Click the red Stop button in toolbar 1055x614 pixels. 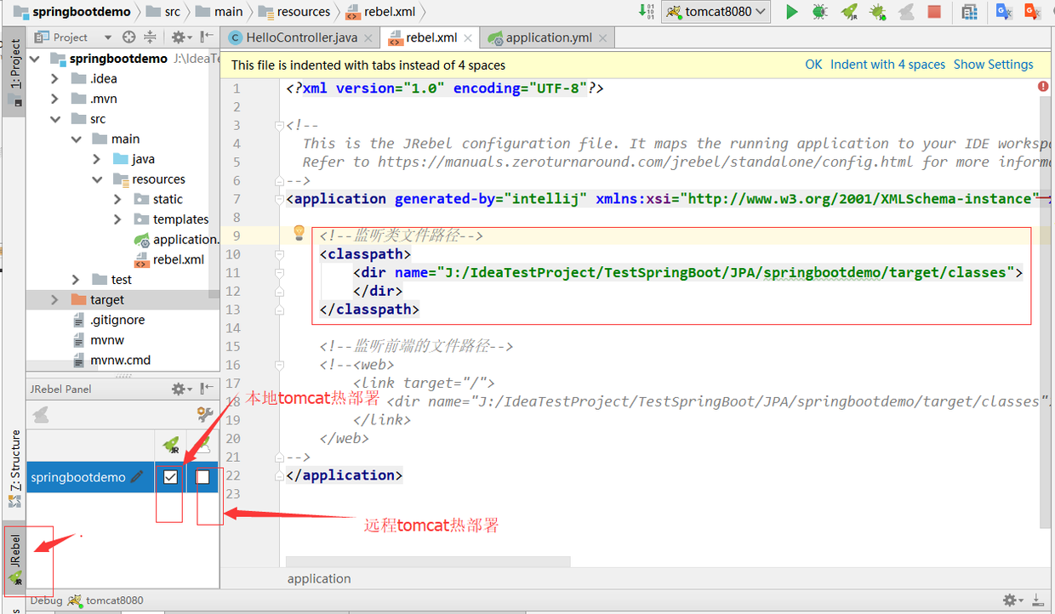tap(934, 12)
